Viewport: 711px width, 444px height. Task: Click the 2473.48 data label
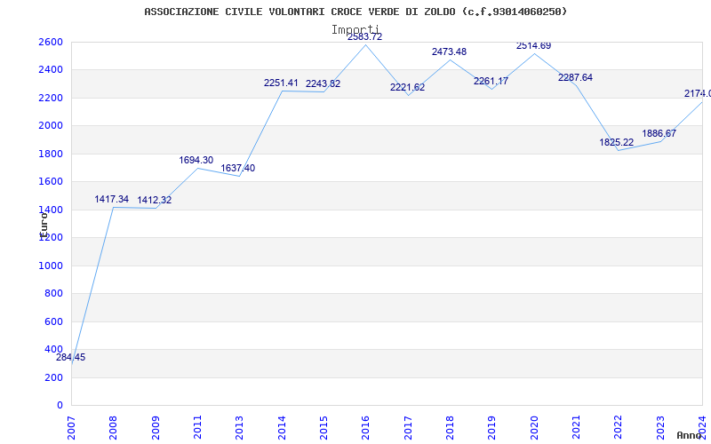pos(449,52)
